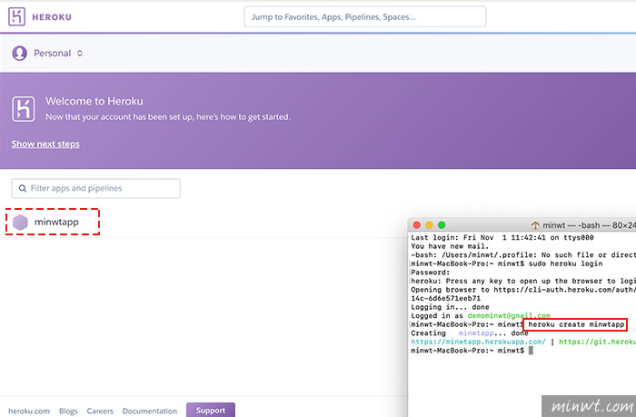Click the Heroku logo in Welcome banner
636x417 pixels.
pyautogui.click(x=24, y=109)
